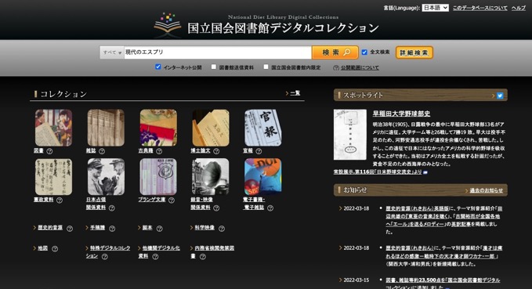Open the プランゲ文庫 collection thumbnail
The height and width of the screenshot is (289, 532).
(x=158, y=176)
